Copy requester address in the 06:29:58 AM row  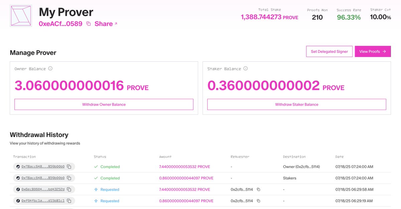coord(258,189)
